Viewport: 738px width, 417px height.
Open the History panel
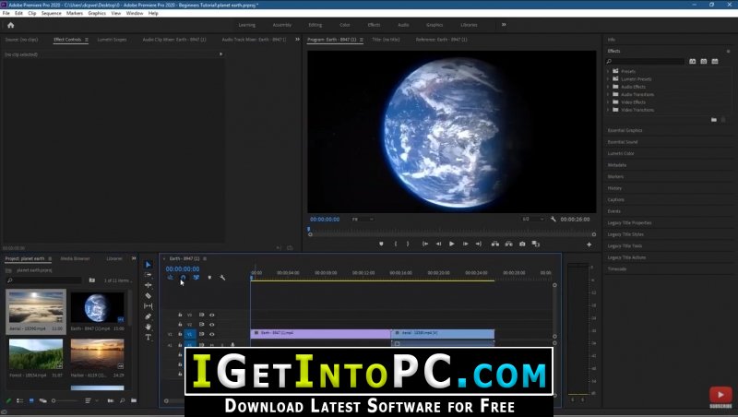(x=614, y=188)
